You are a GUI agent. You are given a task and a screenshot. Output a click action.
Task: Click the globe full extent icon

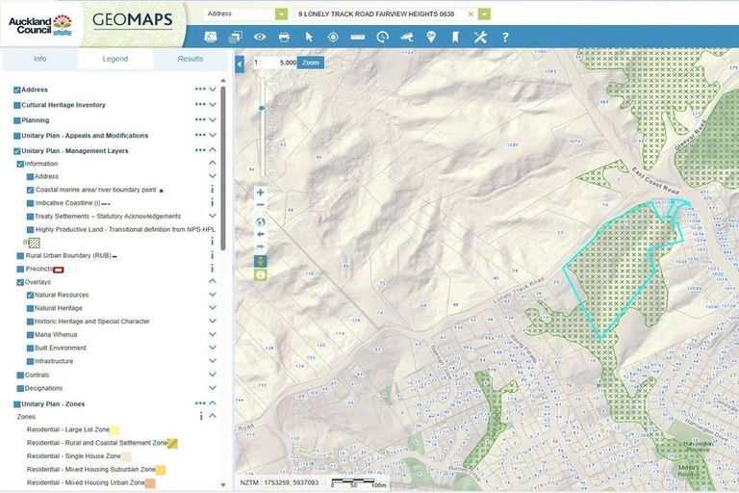[x=260, y=221]
